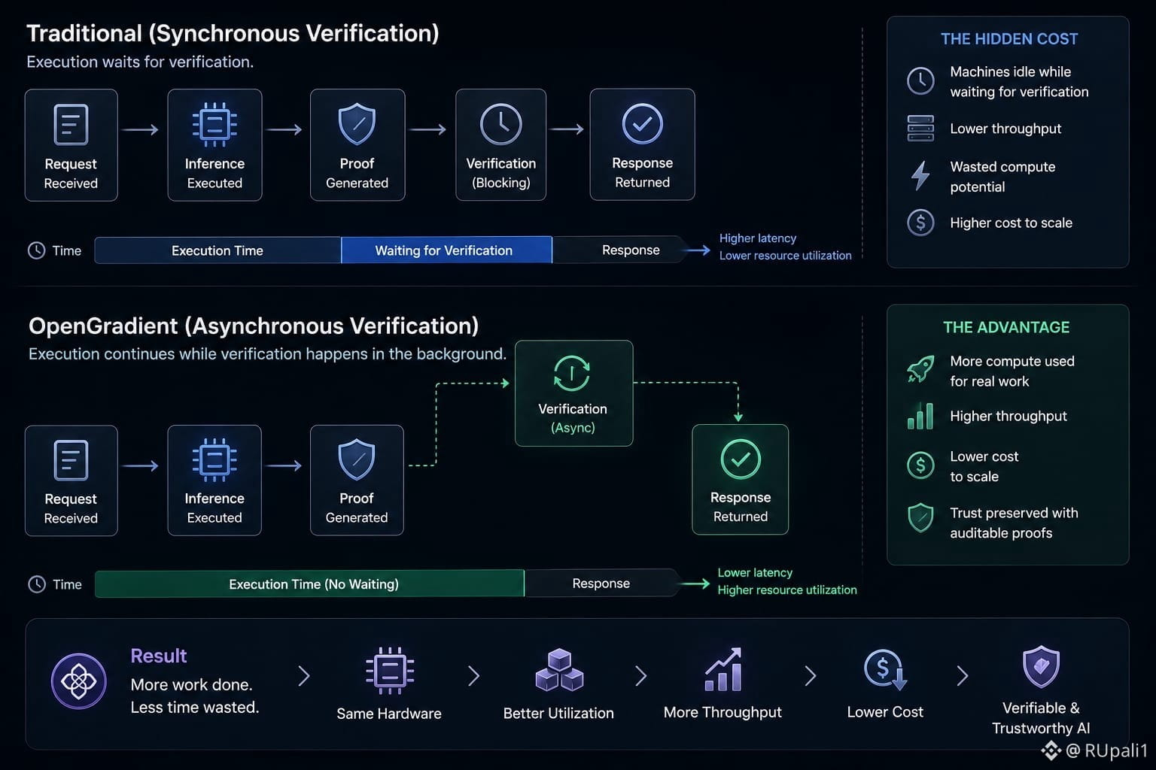Click the 'Verifiable & Trustworthy AI' label

coord(1041,717)
